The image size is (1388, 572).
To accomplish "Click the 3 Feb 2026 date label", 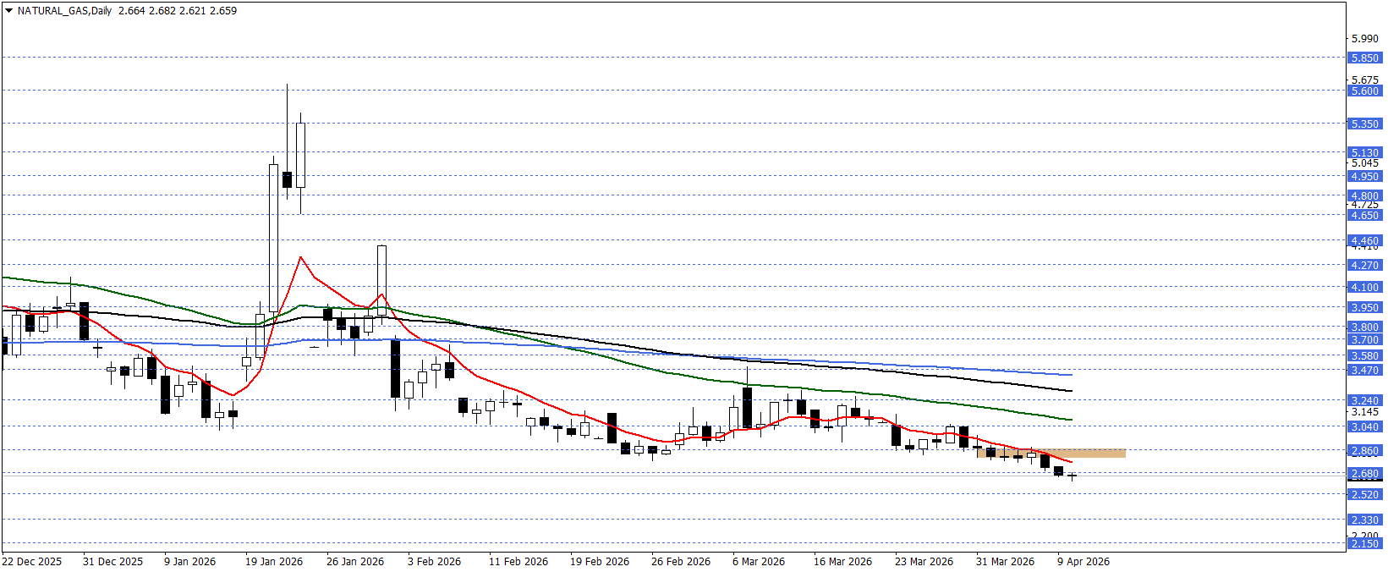I will pyautogui.click(x=434, y=562).
